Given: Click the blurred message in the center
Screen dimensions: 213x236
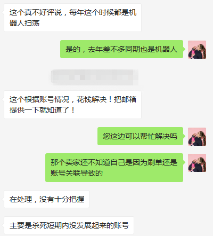Looking at the screenshot, I should tap(95, 77).
